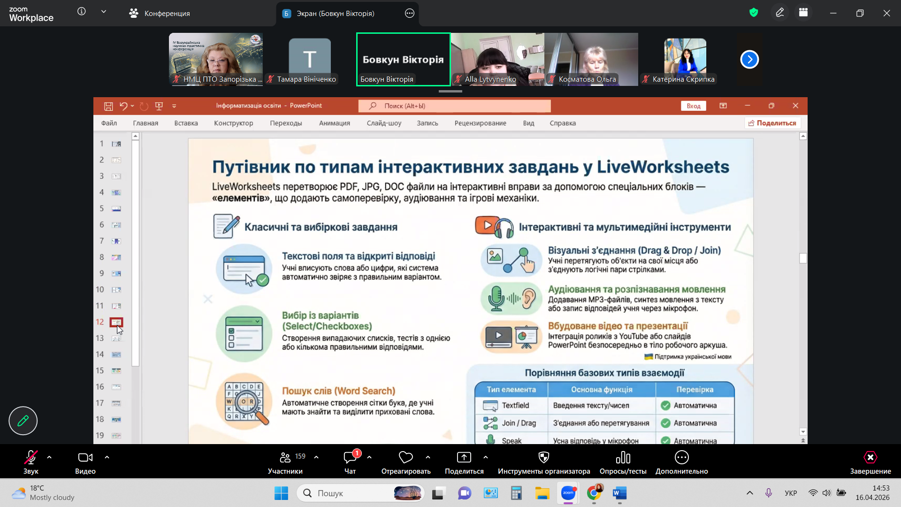This screenshot has width=901, height=507.
Task: Toggle camera with the Видео button
Action: 85,462
